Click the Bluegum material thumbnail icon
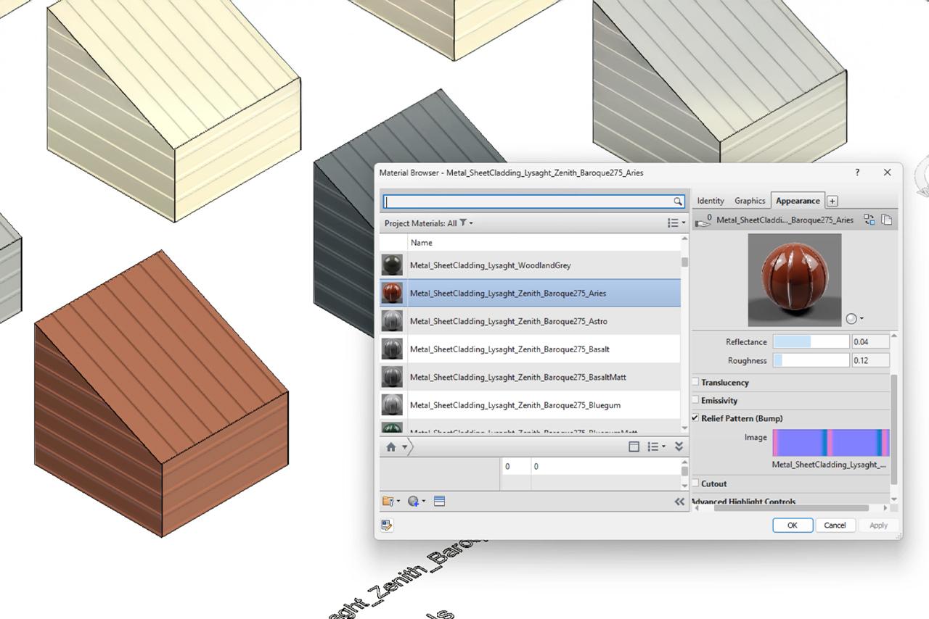 [392, 405]
